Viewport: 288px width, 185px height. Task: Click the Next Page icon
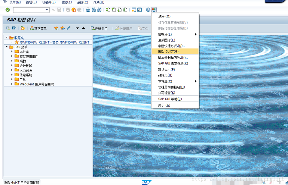(x=120, y=10)
